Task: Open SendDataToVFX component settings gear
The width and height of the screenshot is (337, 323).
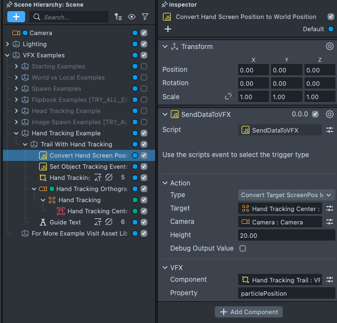Action: pyautogui.click(x=329, y=115)
